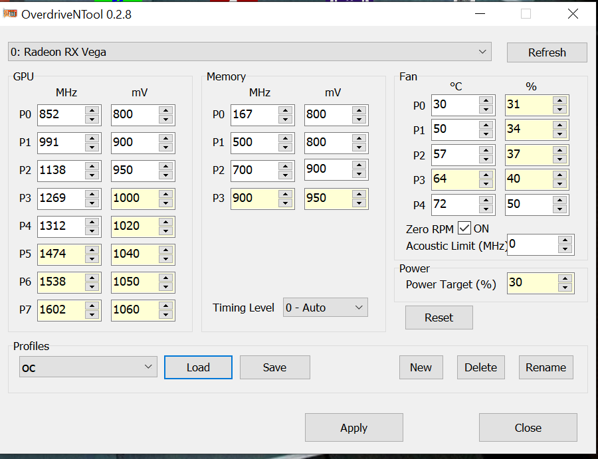Open the Timing Level dropdown
The image size is (598, 459).
pos(326,308)
